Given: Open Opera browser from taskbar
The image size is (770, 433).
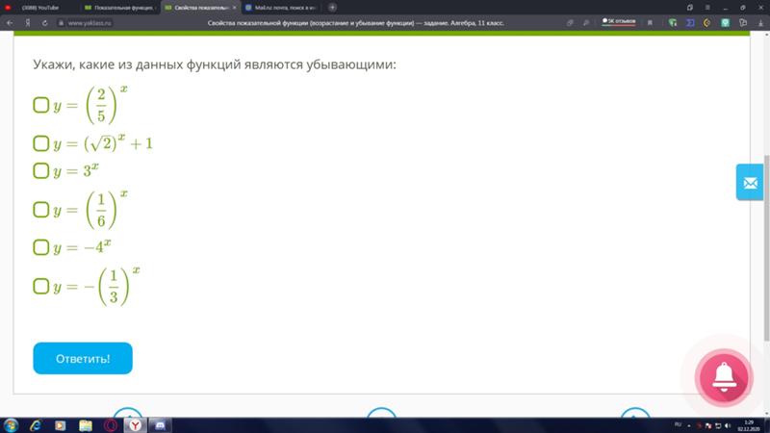Looking at the screenshot, I should (x=111, y=425).
